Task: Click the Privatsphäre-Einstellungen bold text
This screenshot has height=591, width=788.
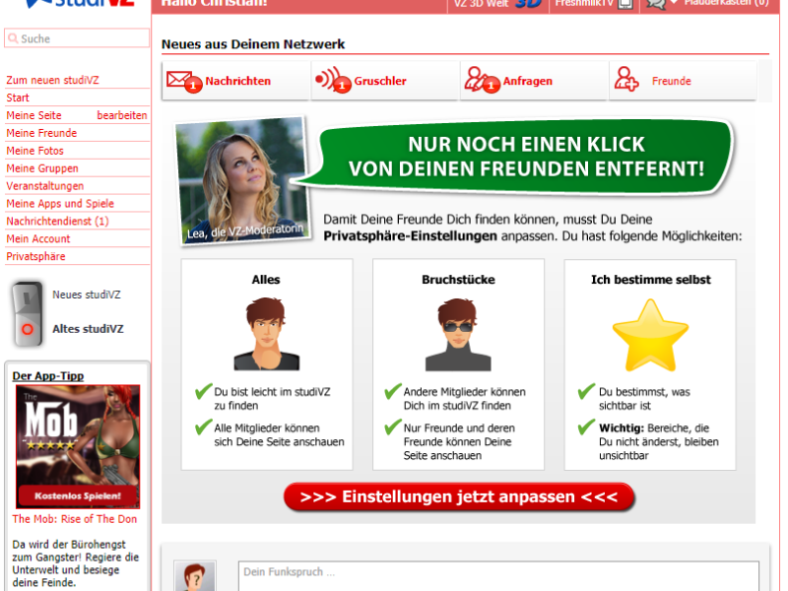Action: click(x=410, y=235)
